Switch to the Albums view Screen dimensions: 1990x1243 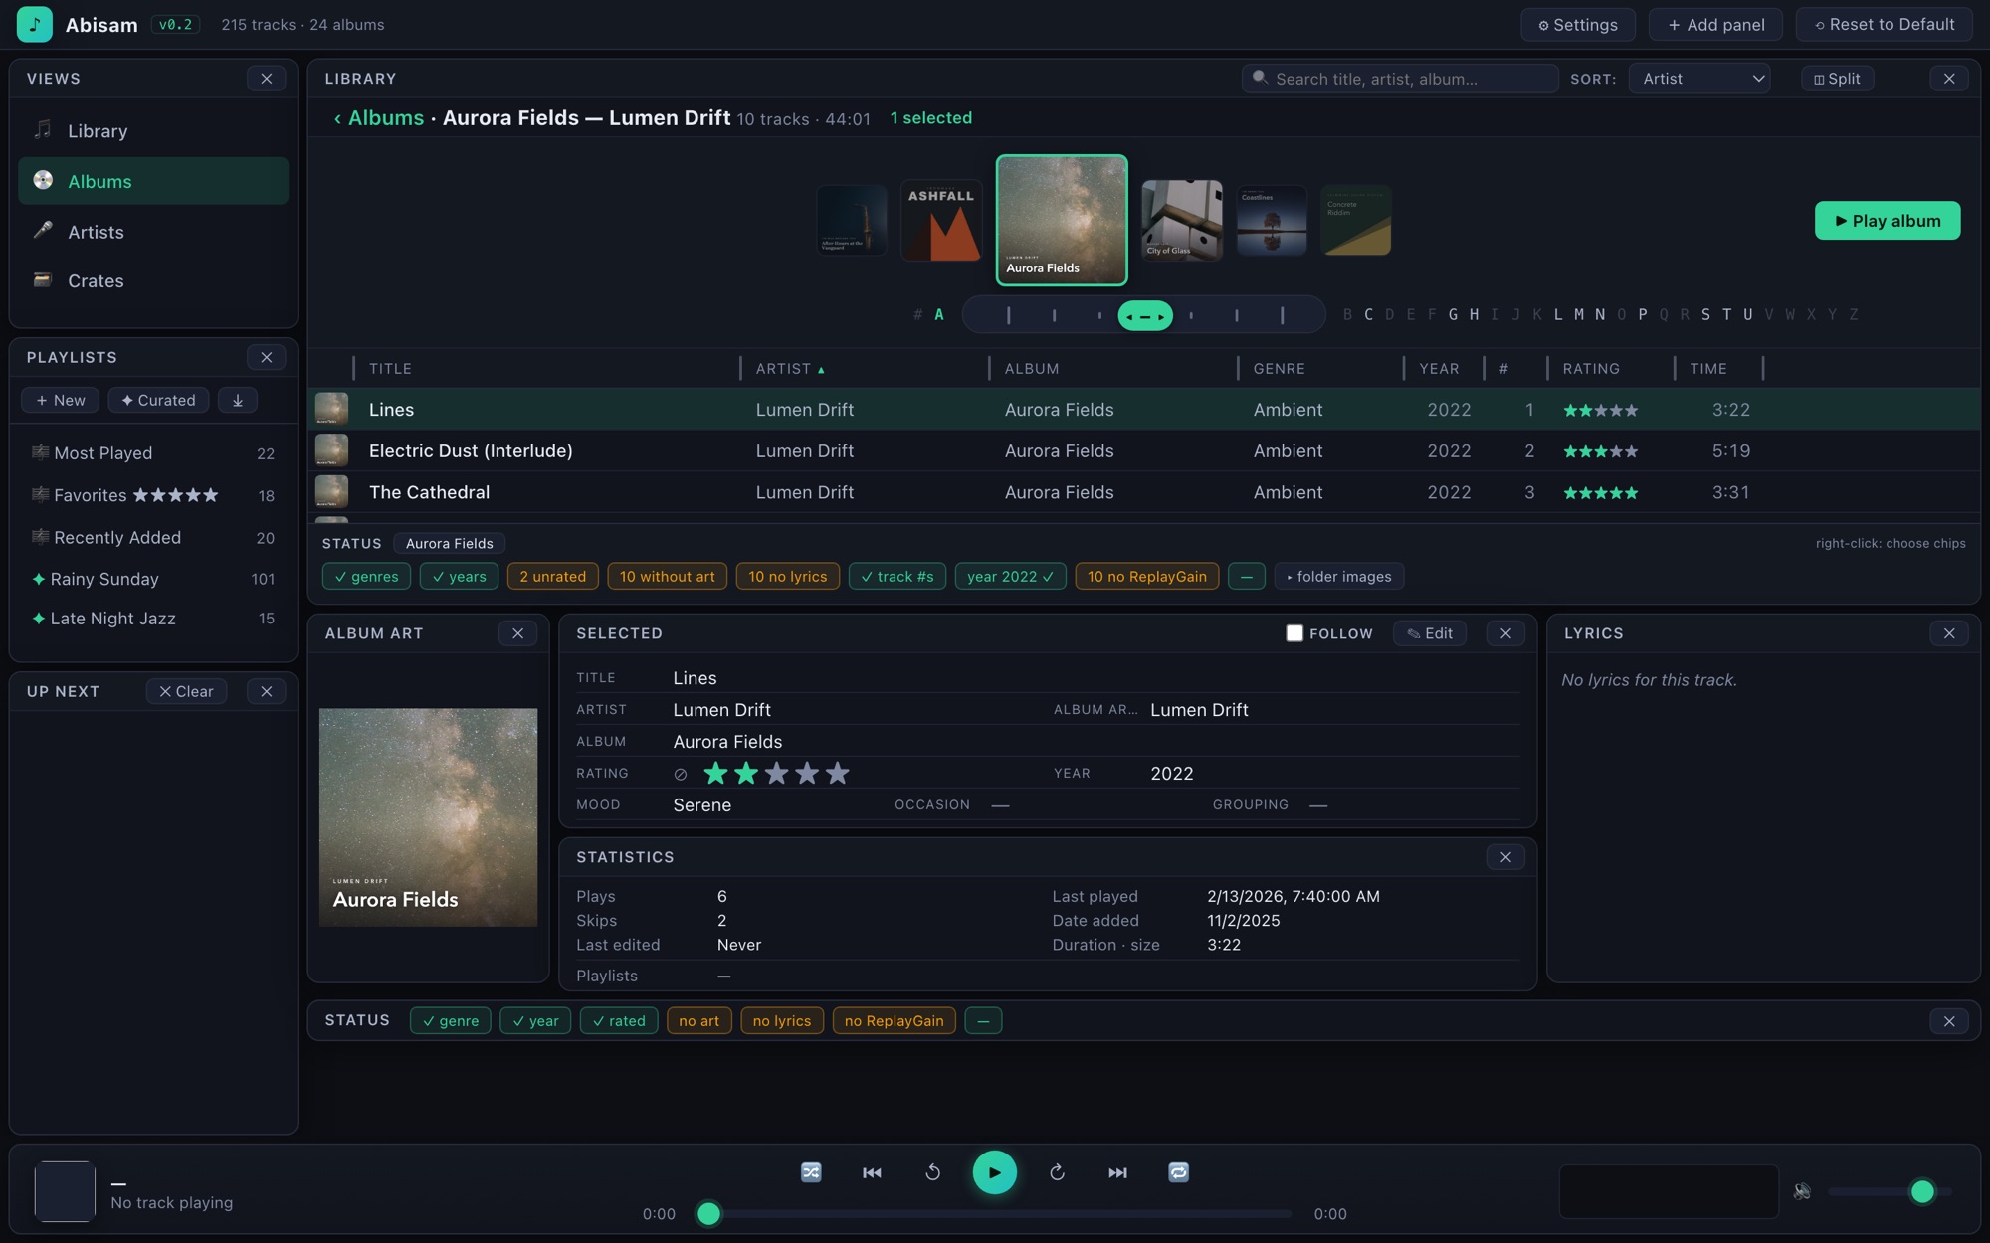click(x=153, y=181)
